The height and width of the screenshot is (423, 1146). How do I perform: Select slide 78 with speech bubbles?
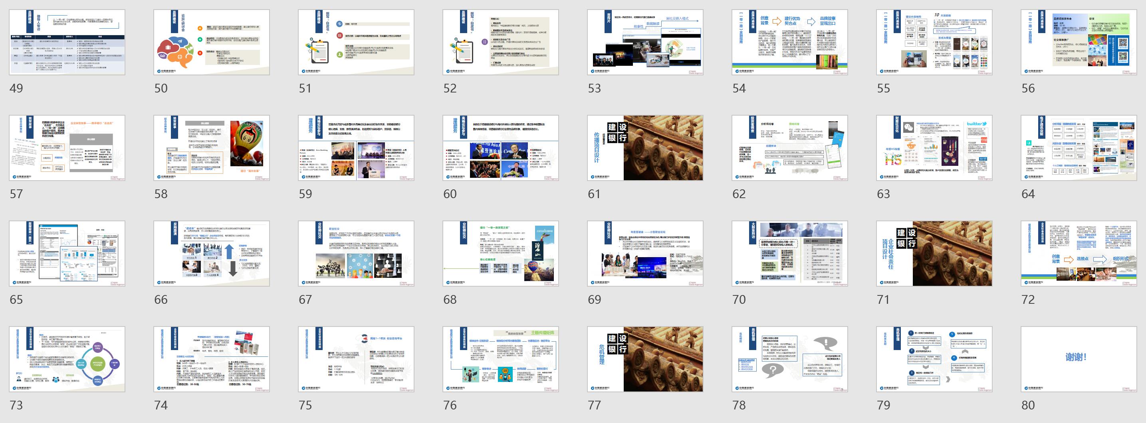790,360
